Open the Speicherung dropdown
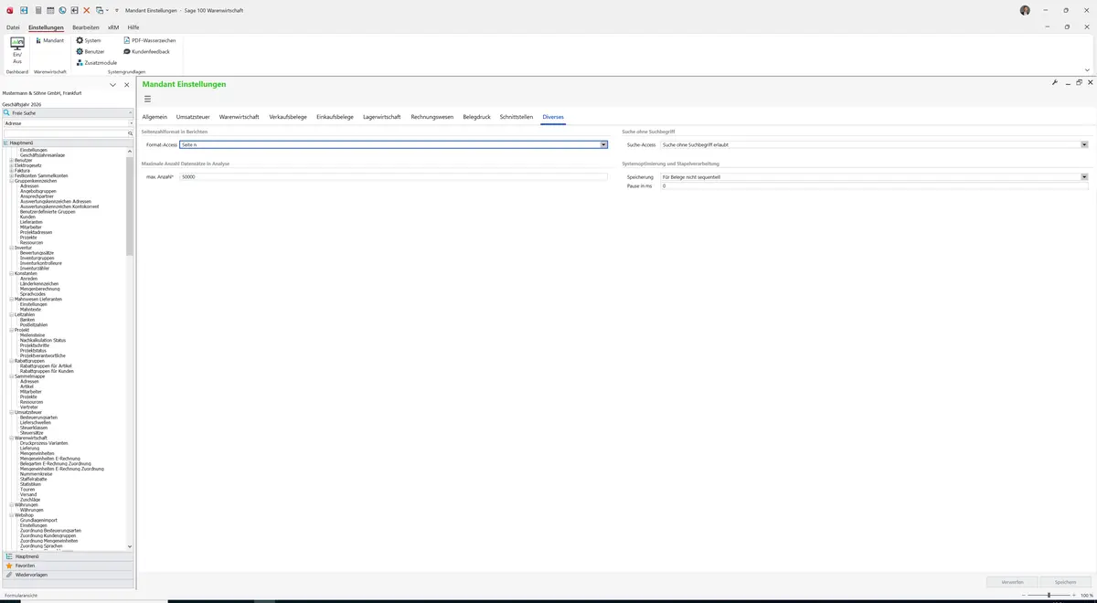1097x603 pixels. (x=1084, y=176)
